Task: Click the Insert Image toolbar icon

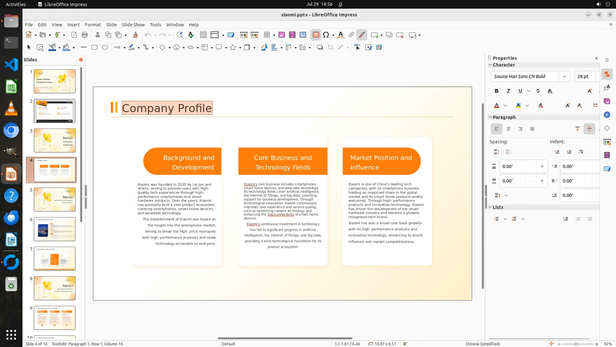Action: (282, 35)
